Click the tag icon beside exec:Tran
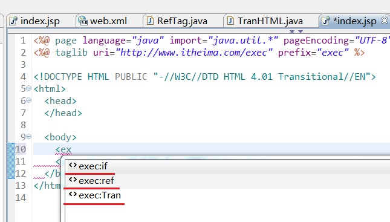The image size is (390, 222). point(73,194)
